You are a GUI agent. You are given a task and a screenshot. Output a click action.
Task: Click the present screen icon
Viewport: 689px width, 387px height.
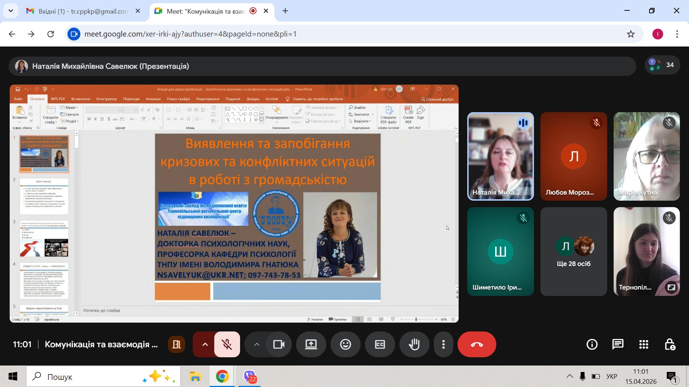tap(311, 344)
